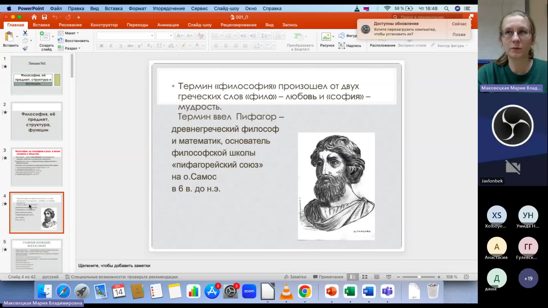Open the Слайд-шоу menu in menu bar
Image resolution: width=548 pixels, height=308 pixels.
[x=227, y=8]
